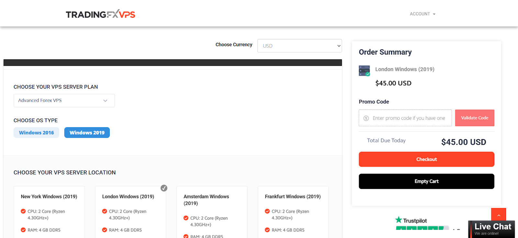Click the Empty Cart button
The width and height of the screenshot is (518, 238).
click(426, 181)
